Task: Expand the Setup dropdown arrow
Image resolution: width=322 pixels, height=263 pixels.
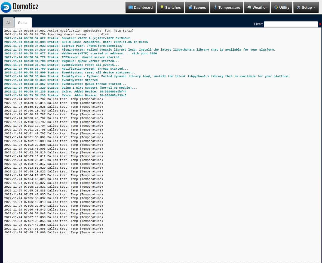Action: click(x=315, y=7)
